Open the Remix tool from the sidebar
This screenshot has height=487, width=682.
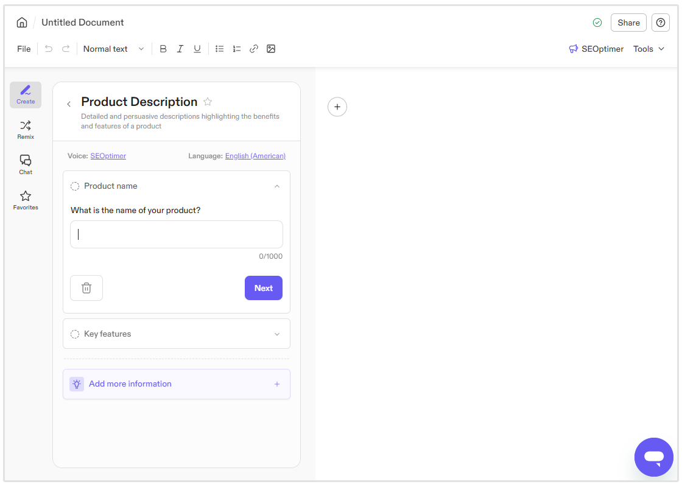[25, 129]
